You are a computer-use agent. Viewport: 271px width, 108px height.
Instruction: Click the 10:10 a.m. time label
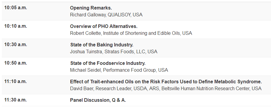(x=15, y=26)
